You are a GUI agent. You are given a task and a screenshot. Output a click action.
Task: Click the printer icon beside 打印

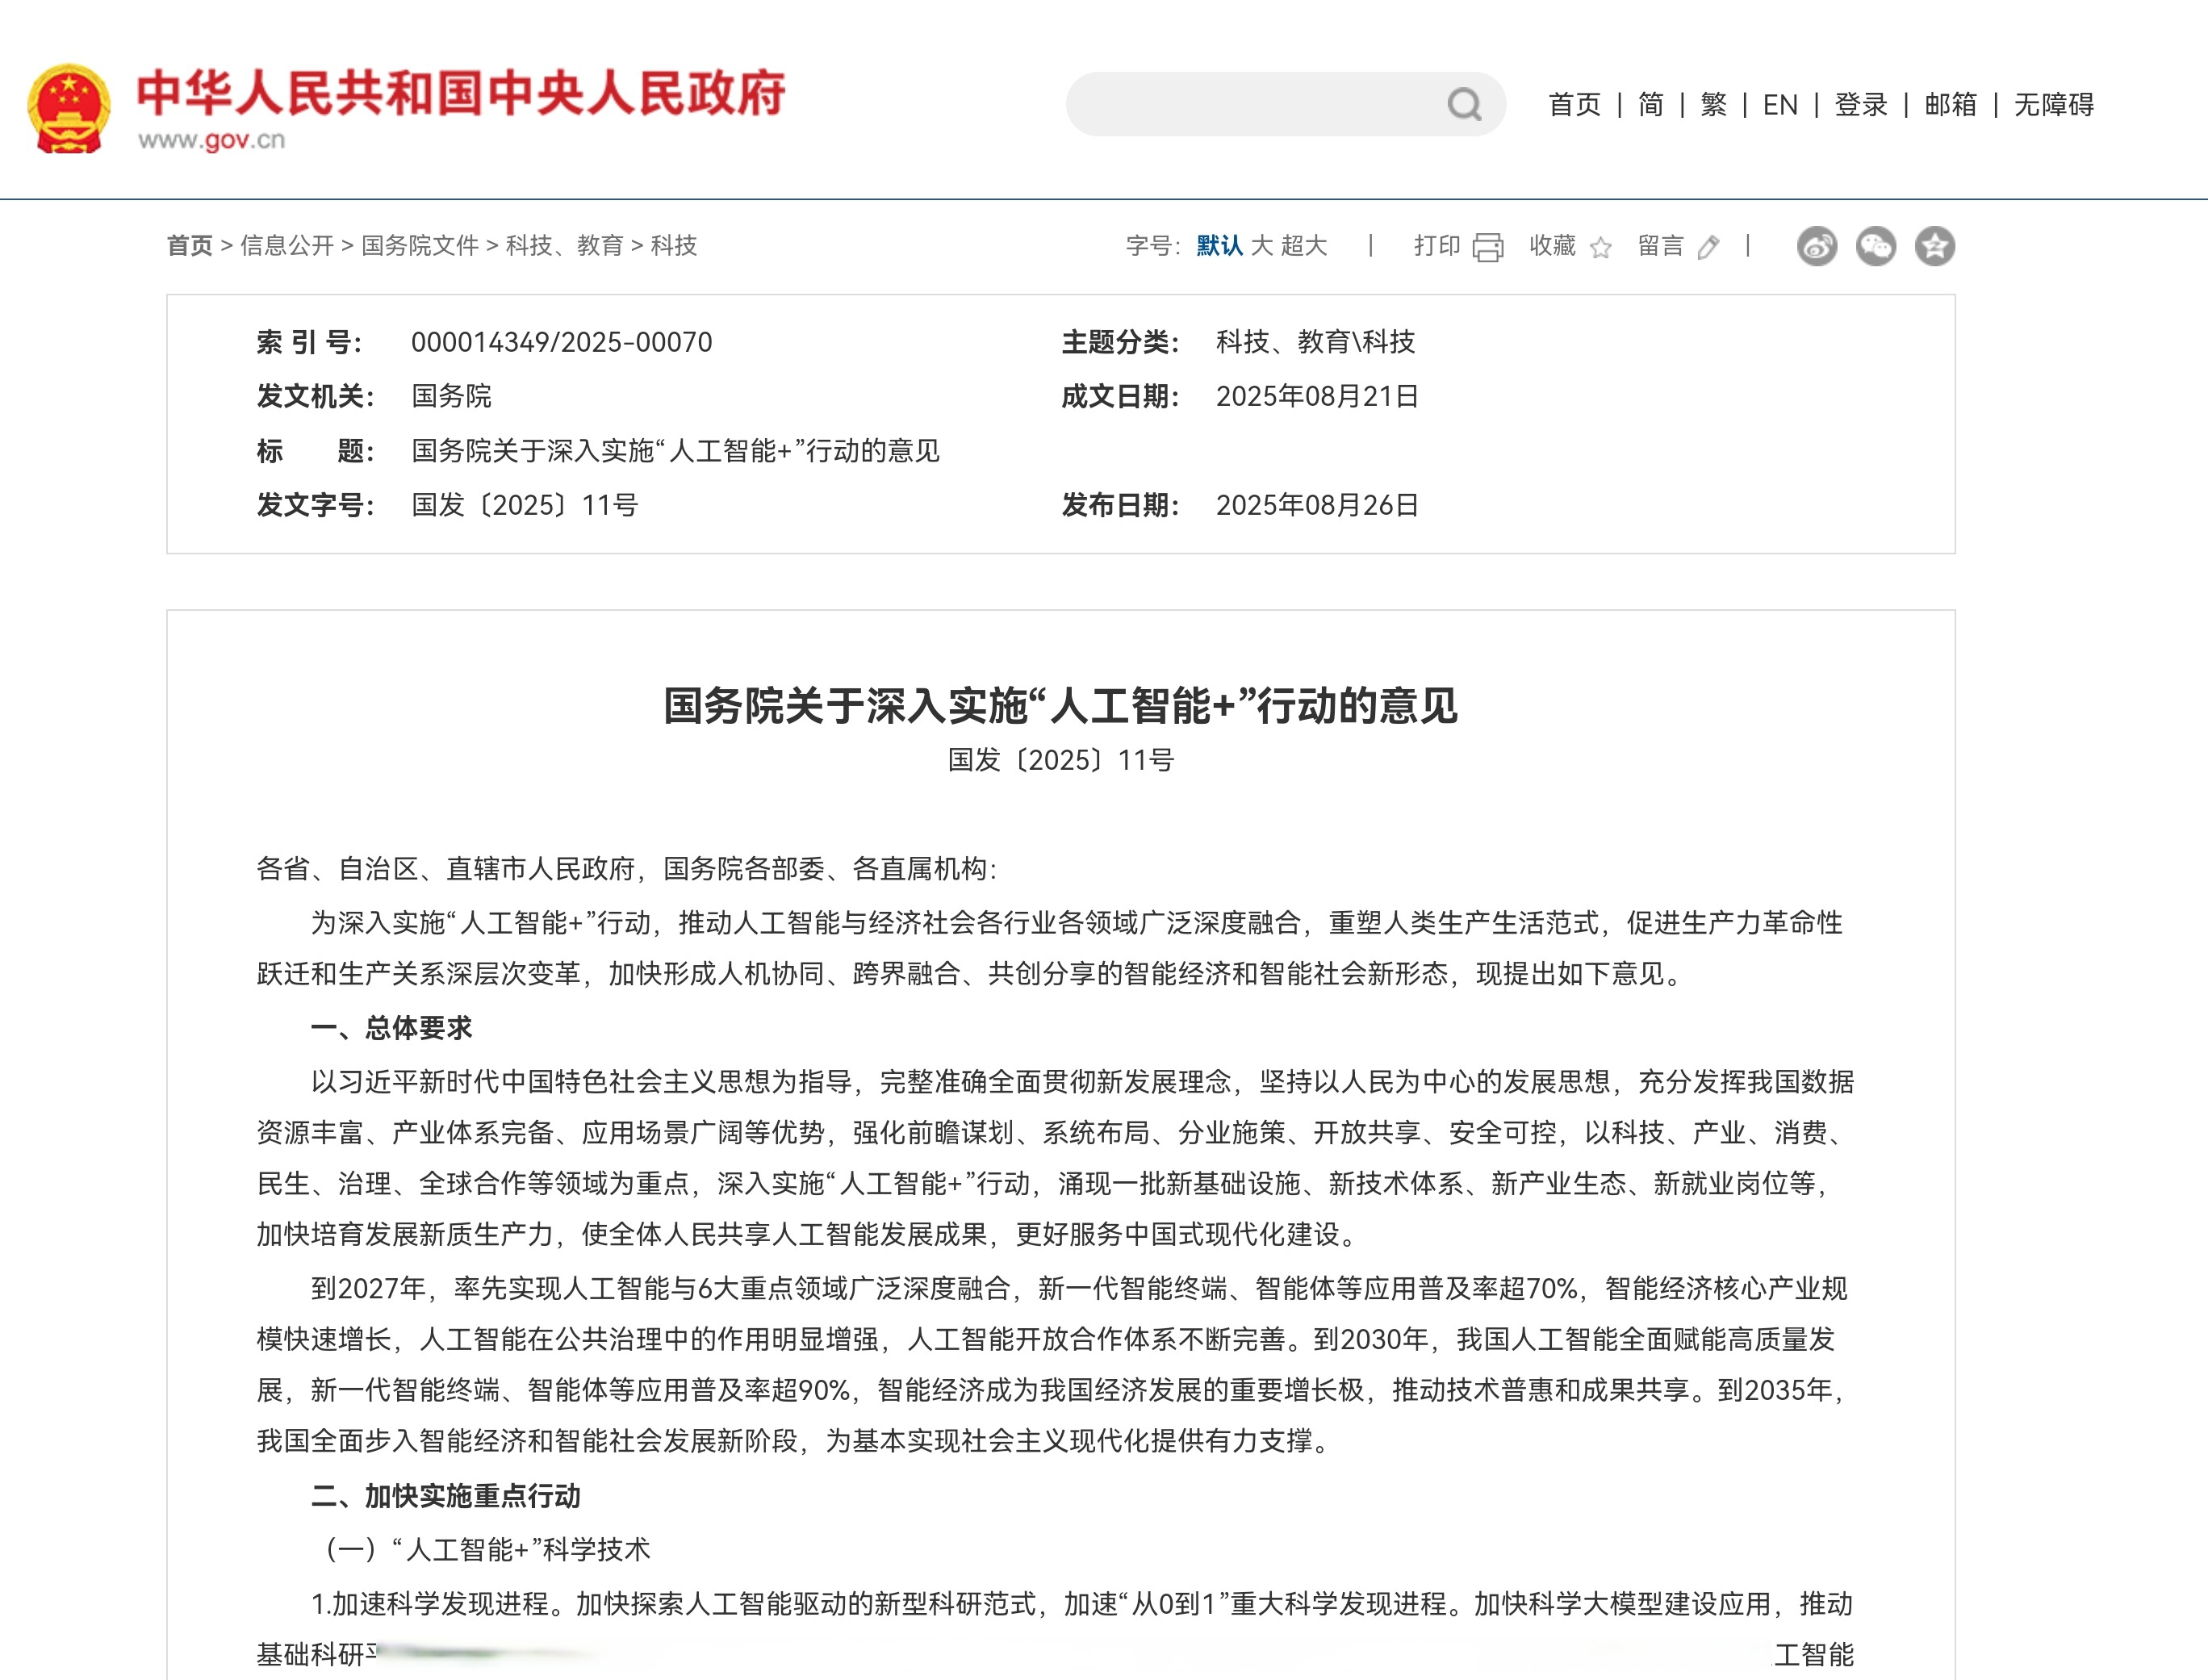tap(1490, 246)
